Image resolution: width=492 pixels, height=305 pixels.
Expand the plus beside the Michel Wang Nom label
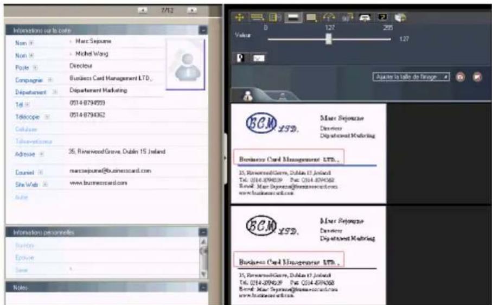31,55
